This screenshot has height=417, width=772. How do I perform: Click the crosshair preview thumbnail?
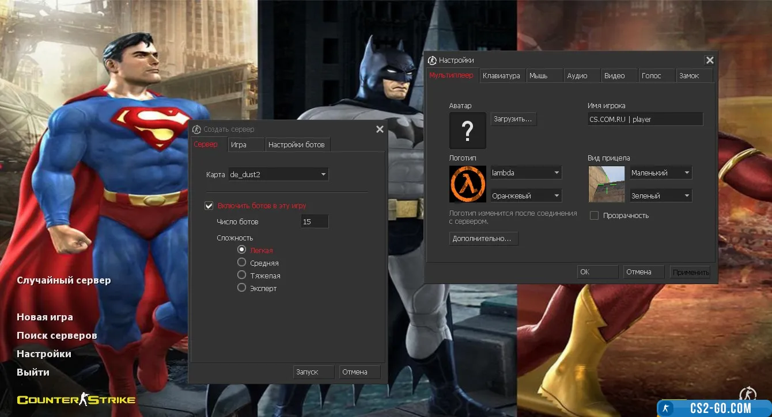[x=607, y=184]
